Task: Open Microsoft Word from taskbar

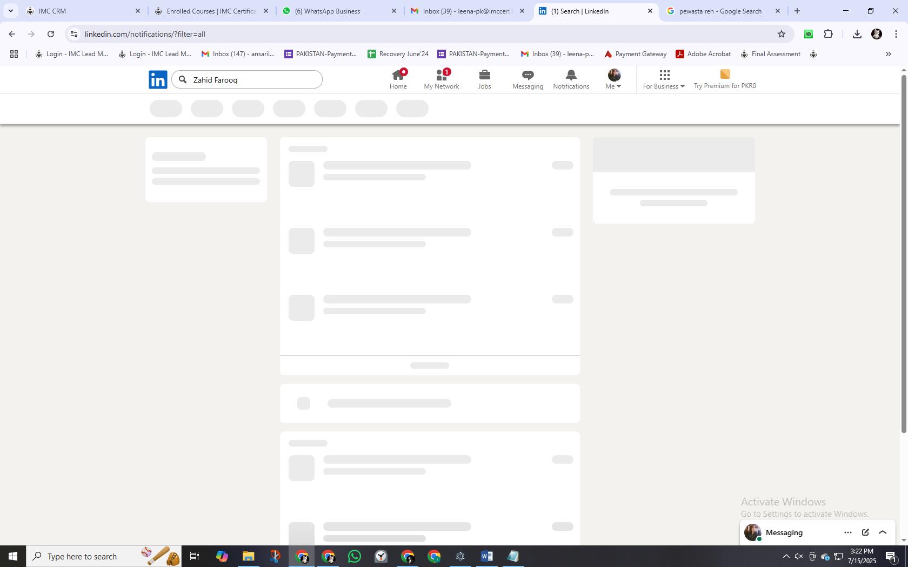Action: [x=486, y=556]
